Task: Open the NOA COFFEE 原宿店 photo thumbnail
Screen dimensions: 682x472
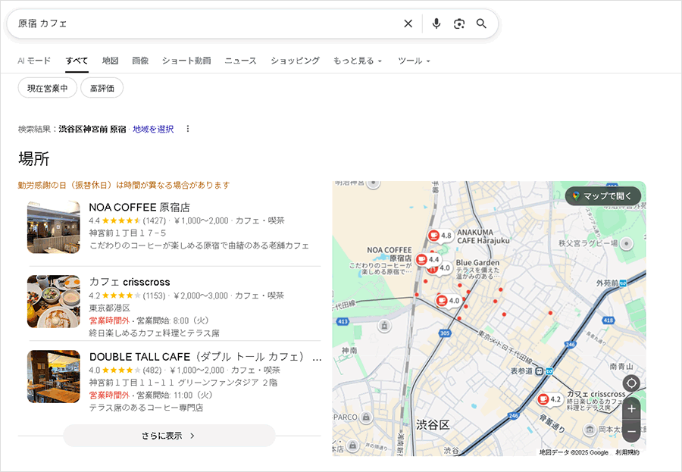Action: coord(54,227)
